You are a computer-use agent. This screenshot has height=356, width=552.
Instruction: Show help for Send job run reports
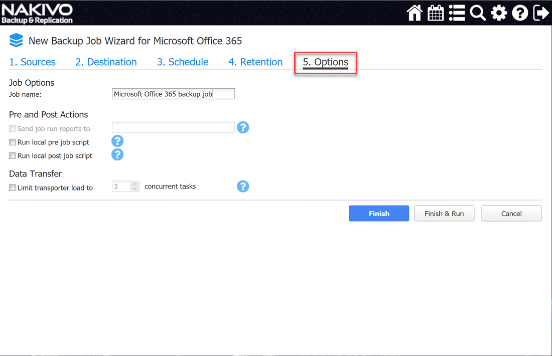point(243,127)
